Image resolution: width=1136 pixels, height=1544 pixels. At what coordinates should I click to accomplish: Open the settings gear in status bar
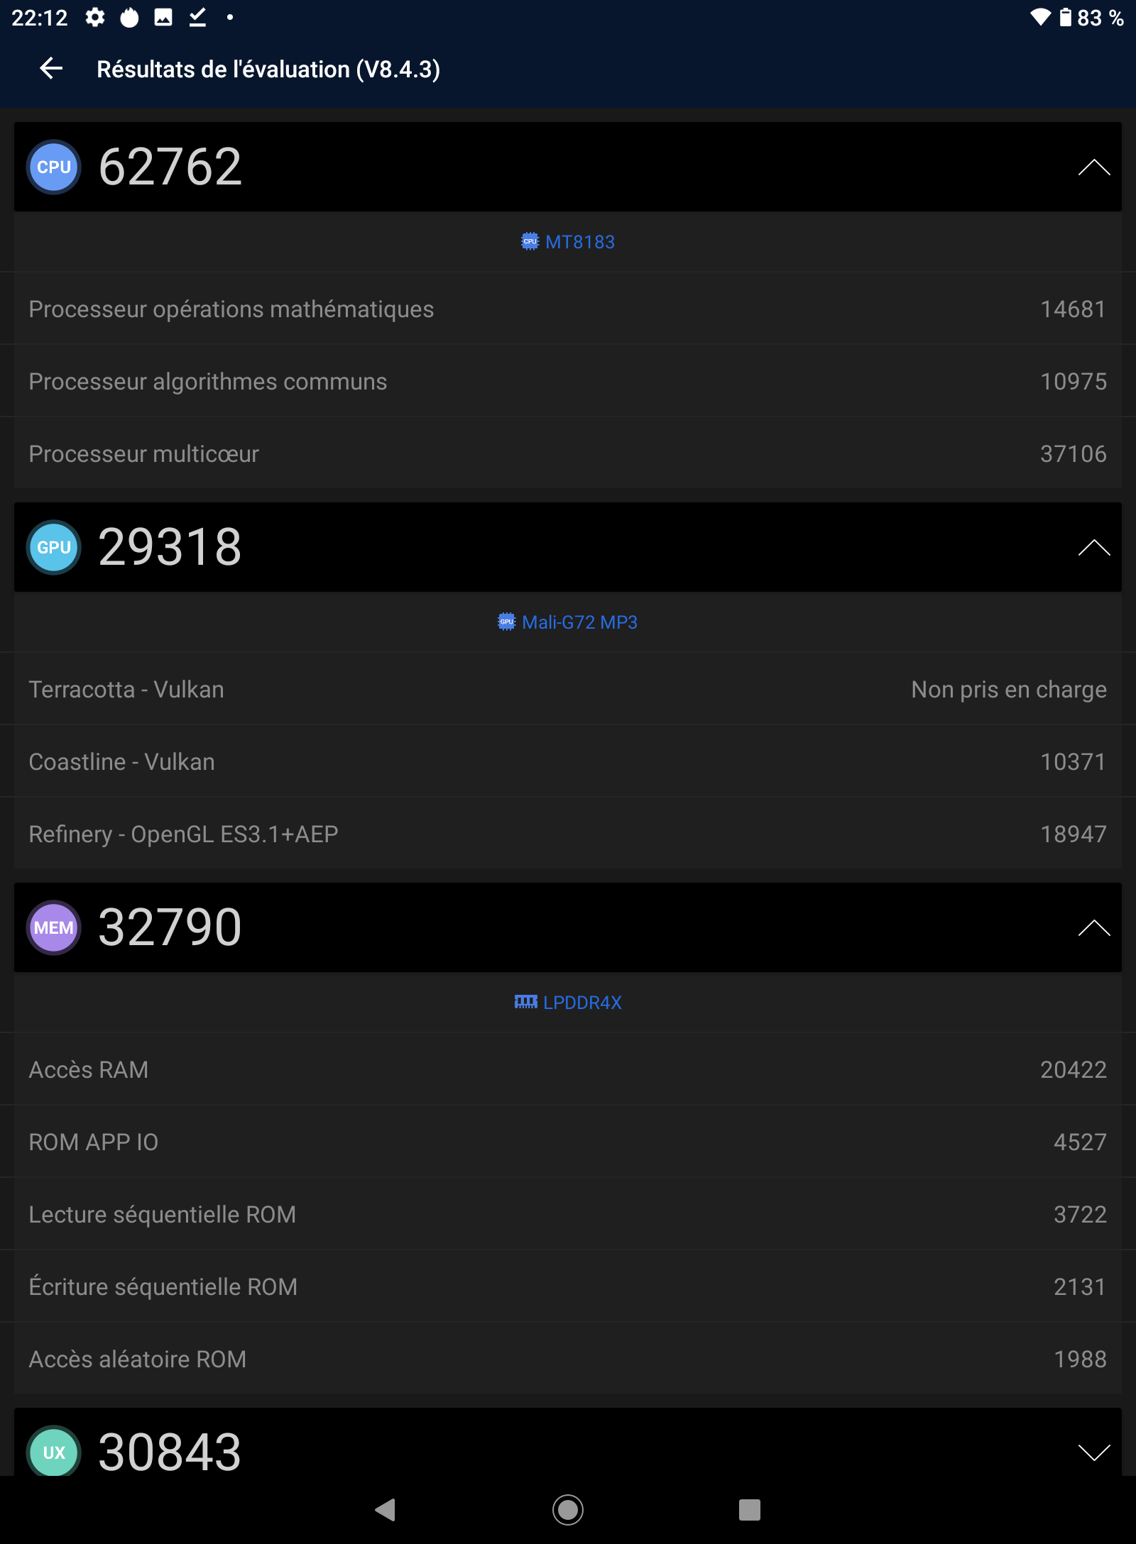point(95,17)
